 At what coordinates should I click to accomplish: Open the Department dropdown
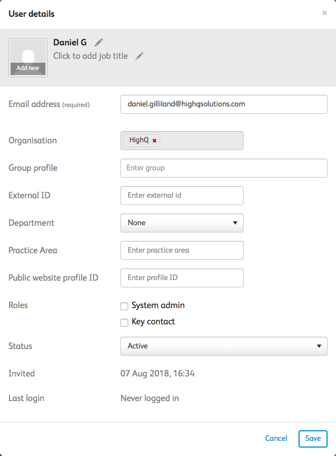tap(182, 223)
